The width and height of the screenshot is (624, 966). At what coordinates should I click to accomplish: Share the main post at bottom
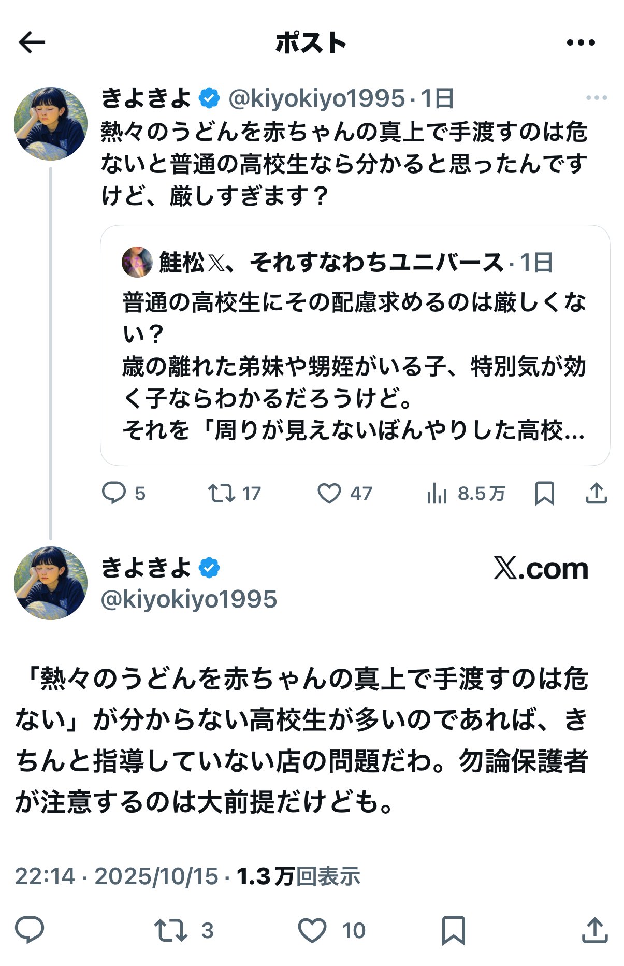tap(594, 930)
